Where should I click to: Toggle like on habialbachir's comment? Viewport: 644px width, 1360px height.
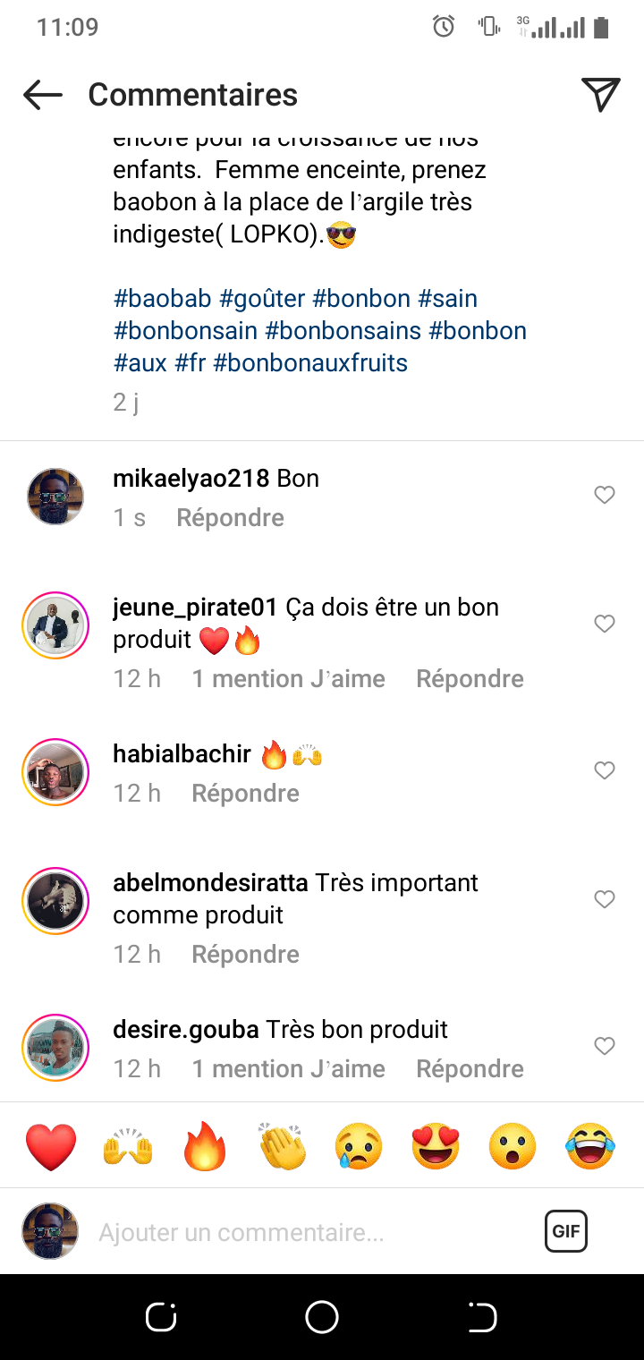pyautogui.click(x=605, y=770)
